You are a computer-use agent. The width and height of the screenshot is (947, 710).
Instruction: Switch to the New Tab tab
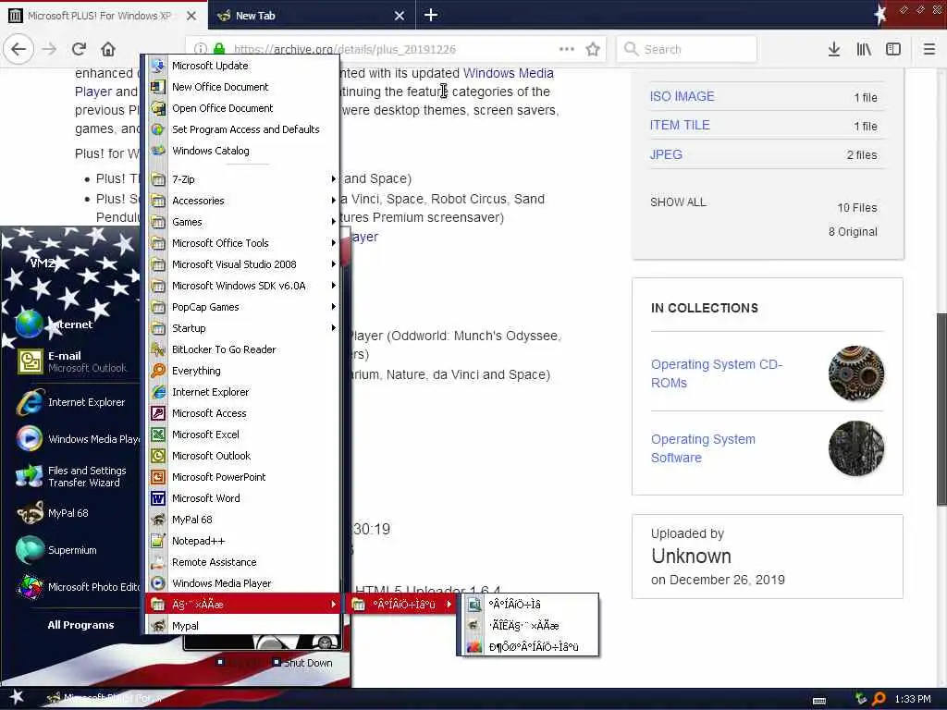[x=312, y=15]
